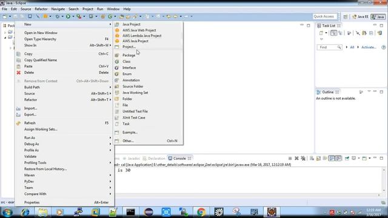
Task: Select the Console tab
Action: (179, 158)
